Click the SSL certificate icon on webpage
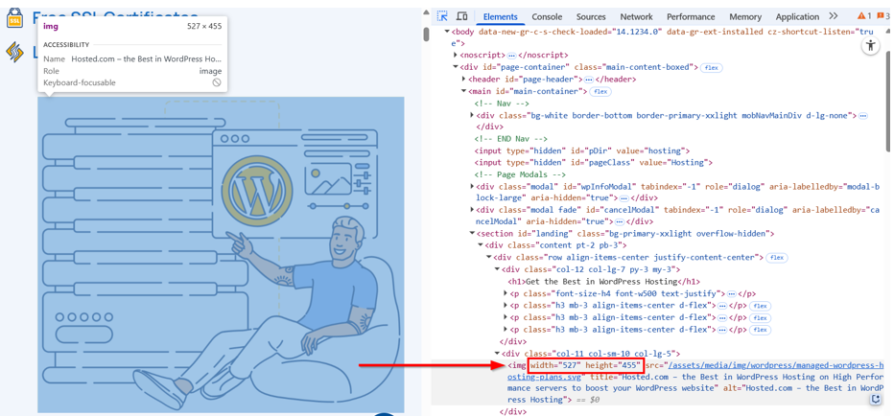The width and height of the screenshot is (894, 416). point(14,19)
